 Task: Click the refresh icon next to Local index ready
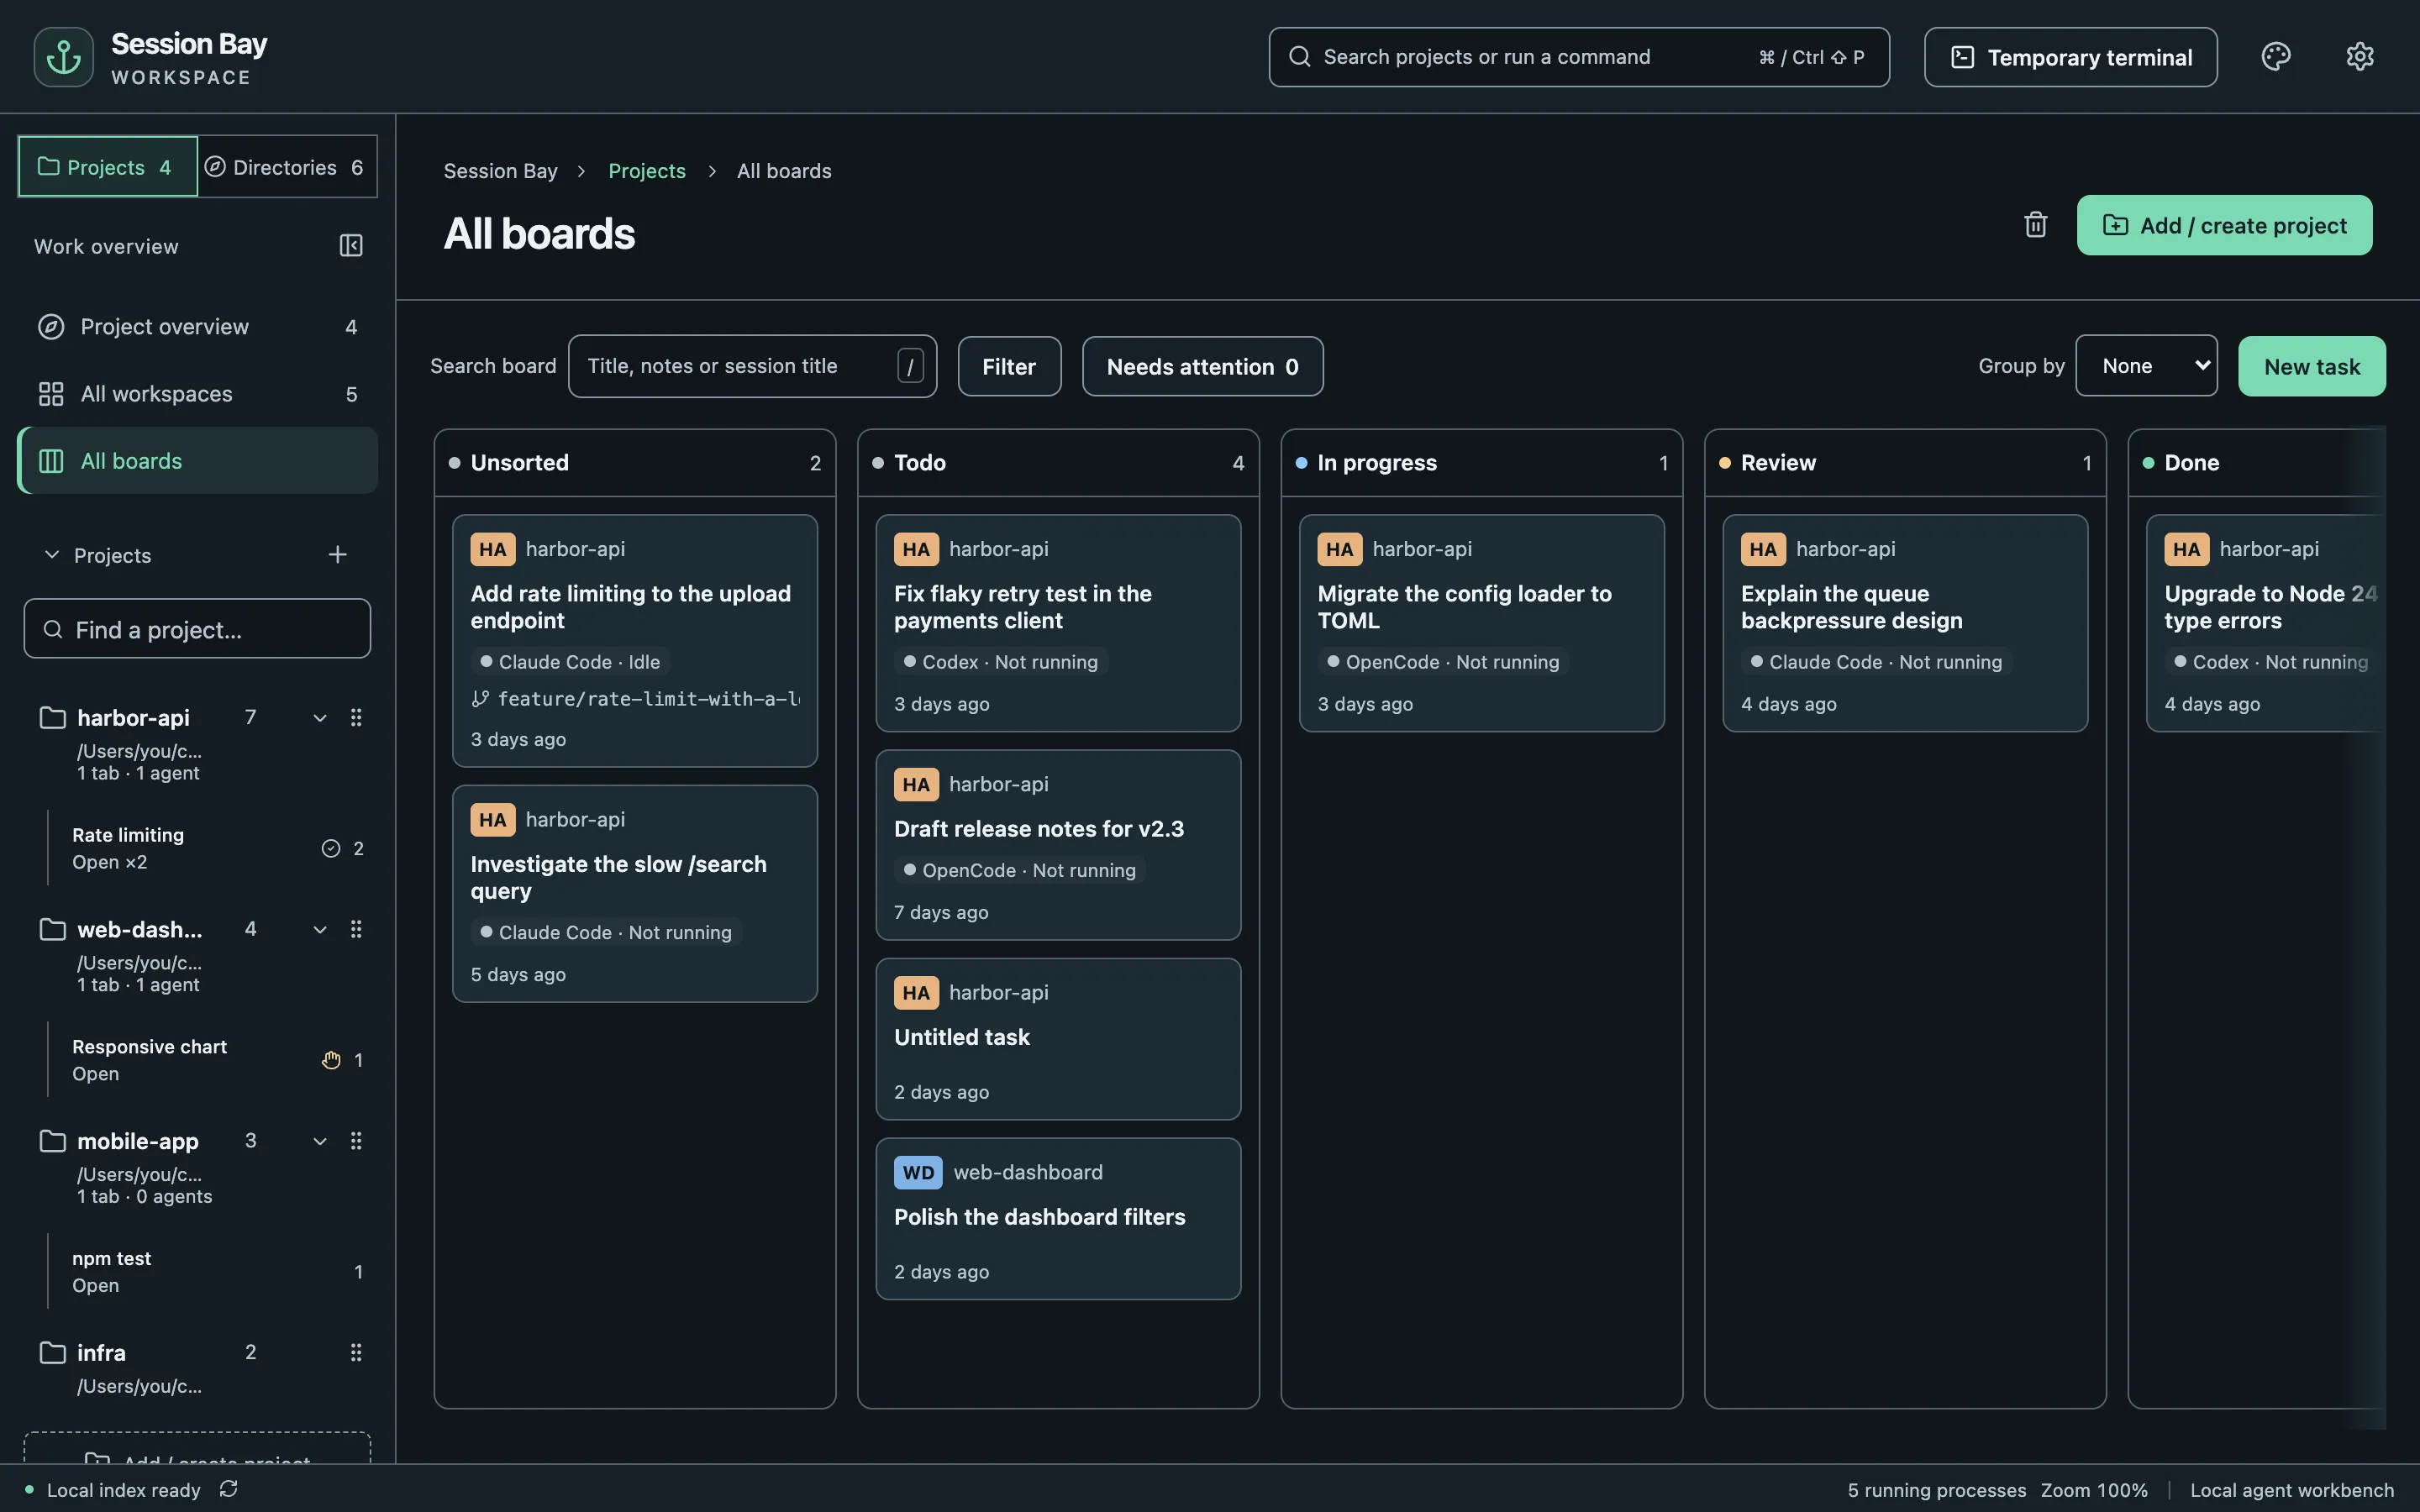click(229, 1489)
